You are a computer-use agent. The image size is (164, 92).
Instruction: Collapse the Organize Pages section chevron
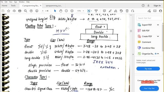pos(158,54)
